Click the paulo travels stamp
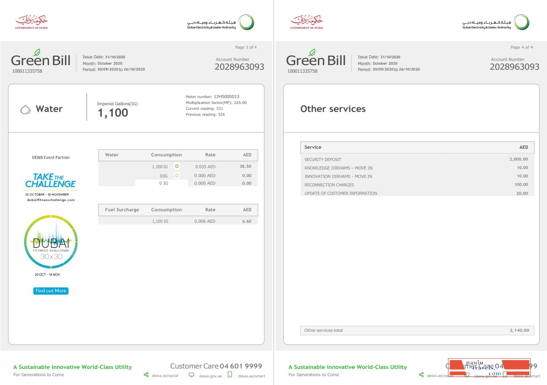 [490, 367]
